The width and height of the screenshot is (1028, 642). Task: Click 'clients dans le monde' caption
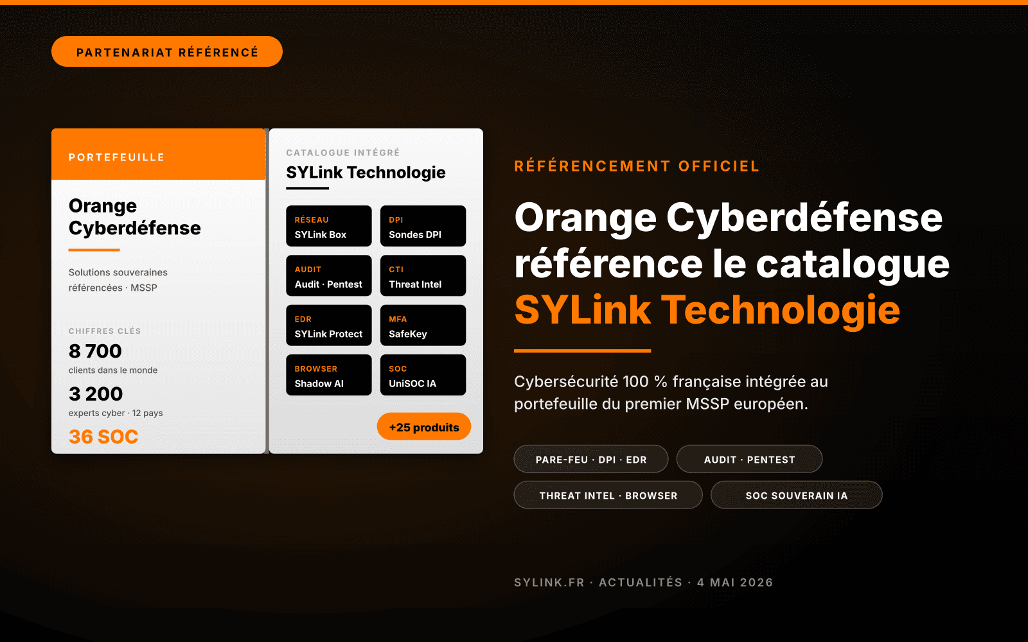(x=113, y=370)
